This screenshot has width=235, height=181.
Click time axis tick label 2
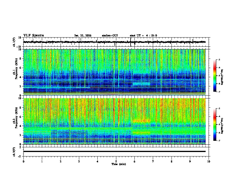[61, 161]
